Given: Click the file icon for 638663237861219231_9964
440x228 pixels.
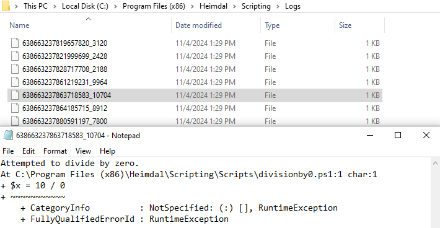Looking at the screenshot, I should click(15, 82).
